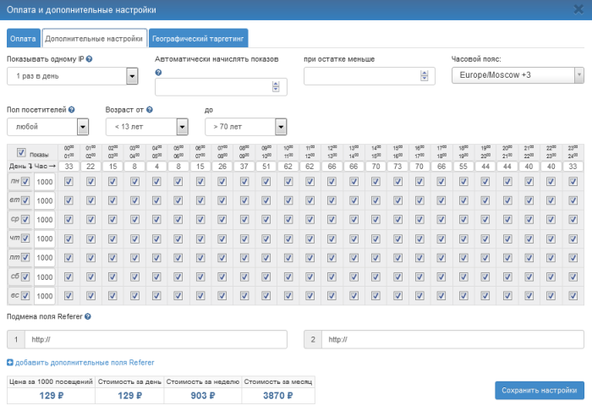Click help icon next to Подмена поля Referer
Viewport: 592px width, 411px height.
click(x=88, y=317)
